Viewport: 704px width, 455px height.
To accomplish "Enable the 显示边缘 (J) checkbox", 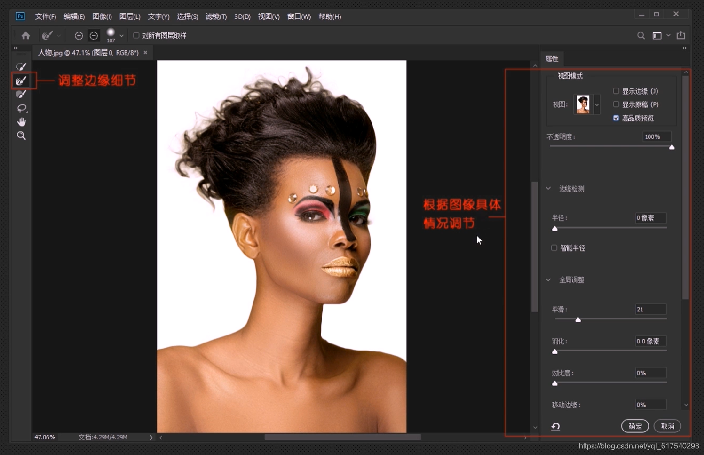I will (616, 91).
